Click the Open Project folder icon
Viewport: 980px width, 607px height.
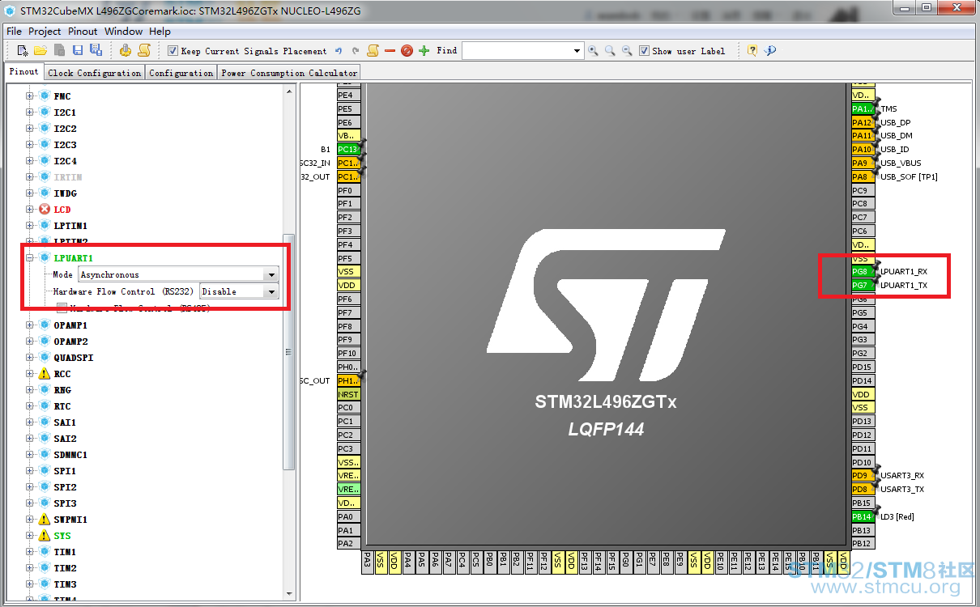point(40,50)
